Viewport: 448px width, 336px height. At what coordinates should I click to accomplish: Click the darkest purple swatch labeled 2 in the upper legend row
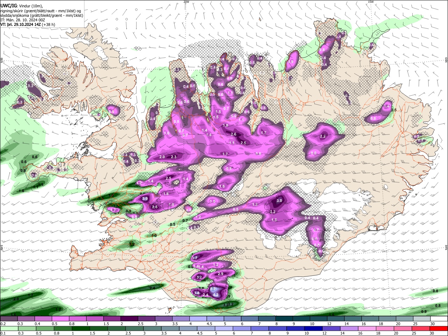pos(129,319)
